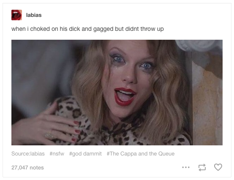This screenshot has height=180, width=234.
Task: Open the post image in lightbox
Action: coord(117,93)
